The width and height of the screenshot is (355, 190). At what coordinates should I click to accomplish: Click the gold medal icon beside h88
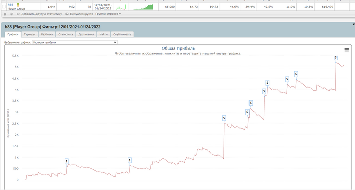(x=18, y=5)
